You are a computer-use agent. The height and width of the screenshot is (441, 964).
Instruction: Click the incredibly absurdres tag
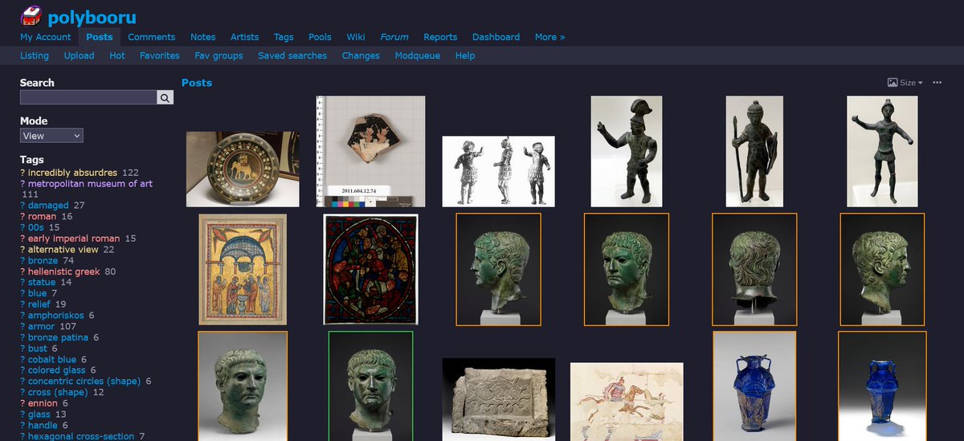[x=72, y=173]
